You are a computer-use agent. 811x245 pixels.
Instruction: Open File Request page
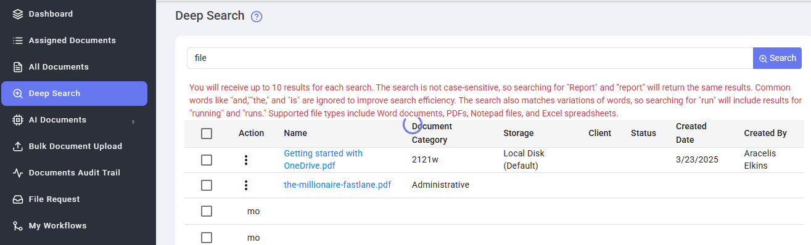[54, 199]
